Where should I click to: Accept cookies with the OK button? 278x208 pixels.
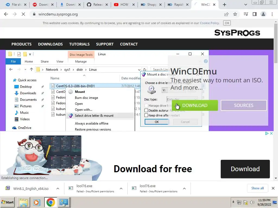pyautogui.click(x=227, y=23)
